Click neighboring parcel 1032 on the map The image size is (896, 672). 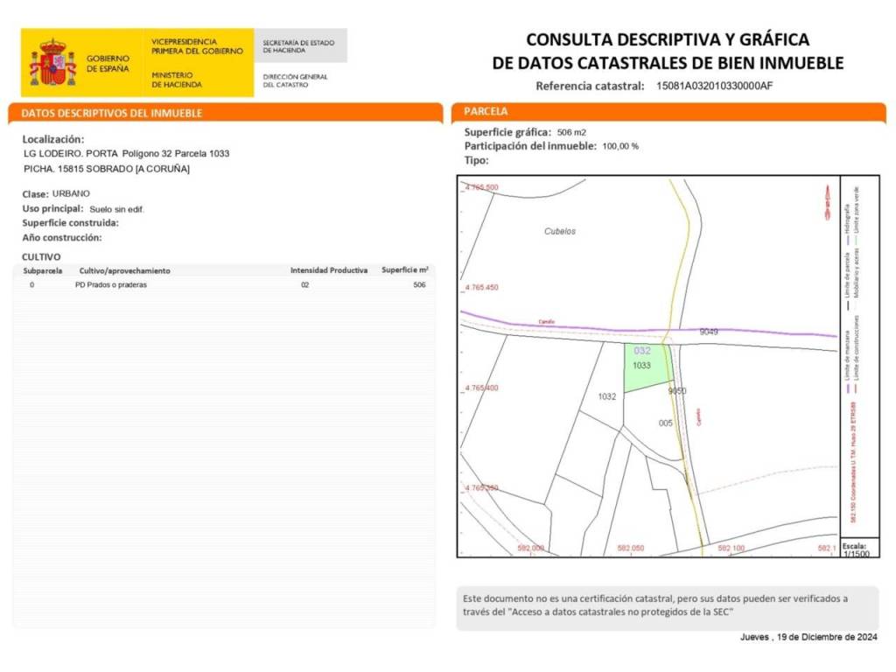coord(607,396)
